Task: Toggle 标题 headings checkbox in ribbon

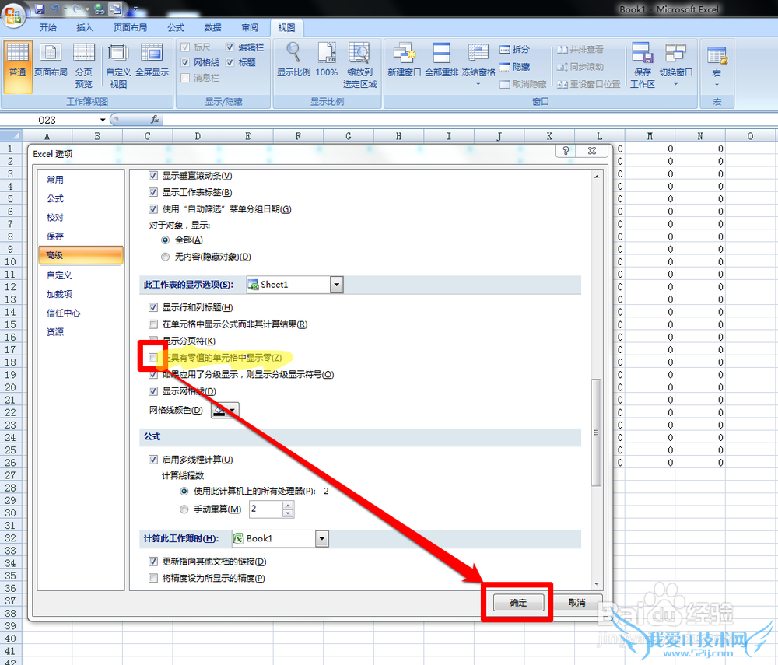Action: 230,62
